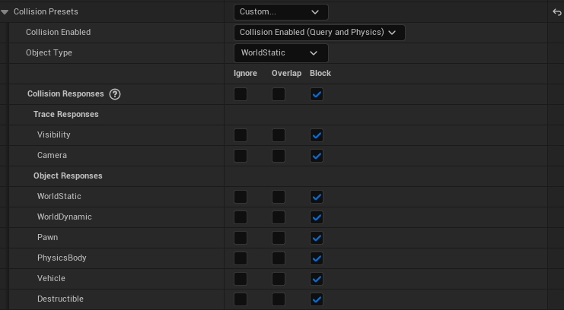Toggle Block checkbox for Destructible

pyautogui.click(x=317, y=299)
